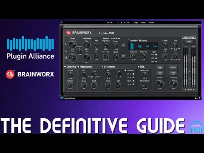Image resolution: width=204 pixels, height=153 pixels.
Task: Toggle the Pan L/R link icon
Action: coord(96,51)
